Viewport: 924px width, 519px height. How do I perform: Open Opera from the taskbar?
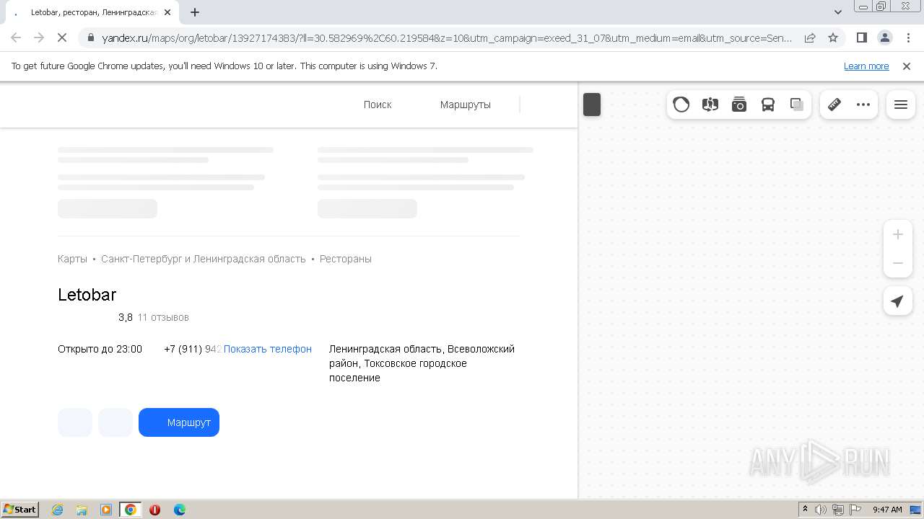tap(154, 510)
